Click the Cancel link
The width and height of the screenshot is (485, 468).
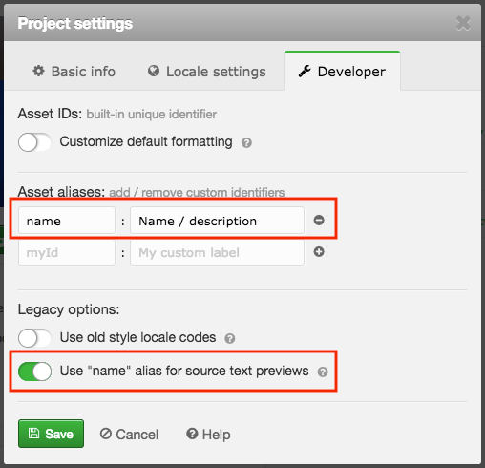tap(129, 435)
